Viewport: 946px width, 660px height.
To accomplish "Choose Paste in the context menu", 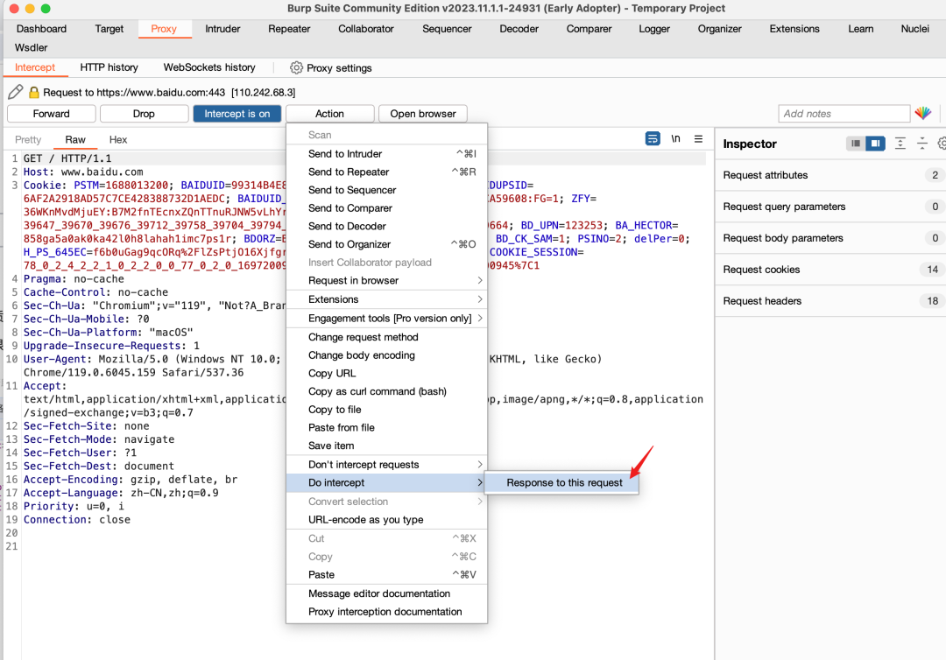I will pyautogui.click(x=387, y=574).
